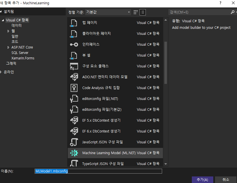Click the editorconfig 파일(.NET) icon

(x=74, y=99)
